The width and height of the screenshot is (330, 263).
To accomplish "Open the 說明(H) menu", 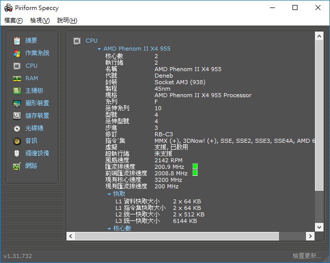I will pyautogui.click(x=67, y=21).
